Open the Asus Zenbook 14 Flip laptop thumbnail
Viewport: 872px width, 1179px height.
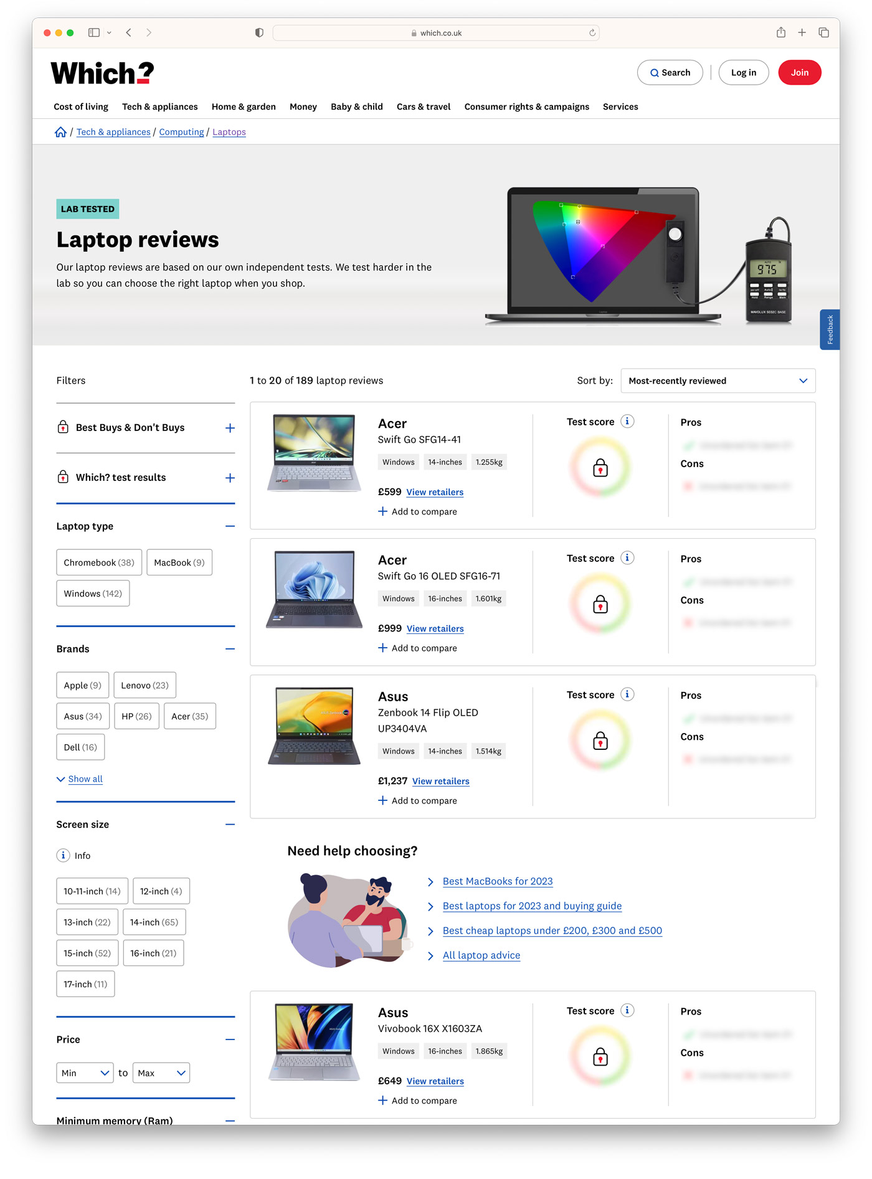(314, 726)
